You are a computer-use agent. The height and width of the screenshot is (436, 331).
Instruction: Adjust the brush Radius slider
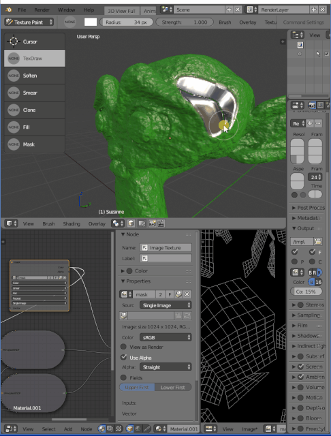coord(127,22)
